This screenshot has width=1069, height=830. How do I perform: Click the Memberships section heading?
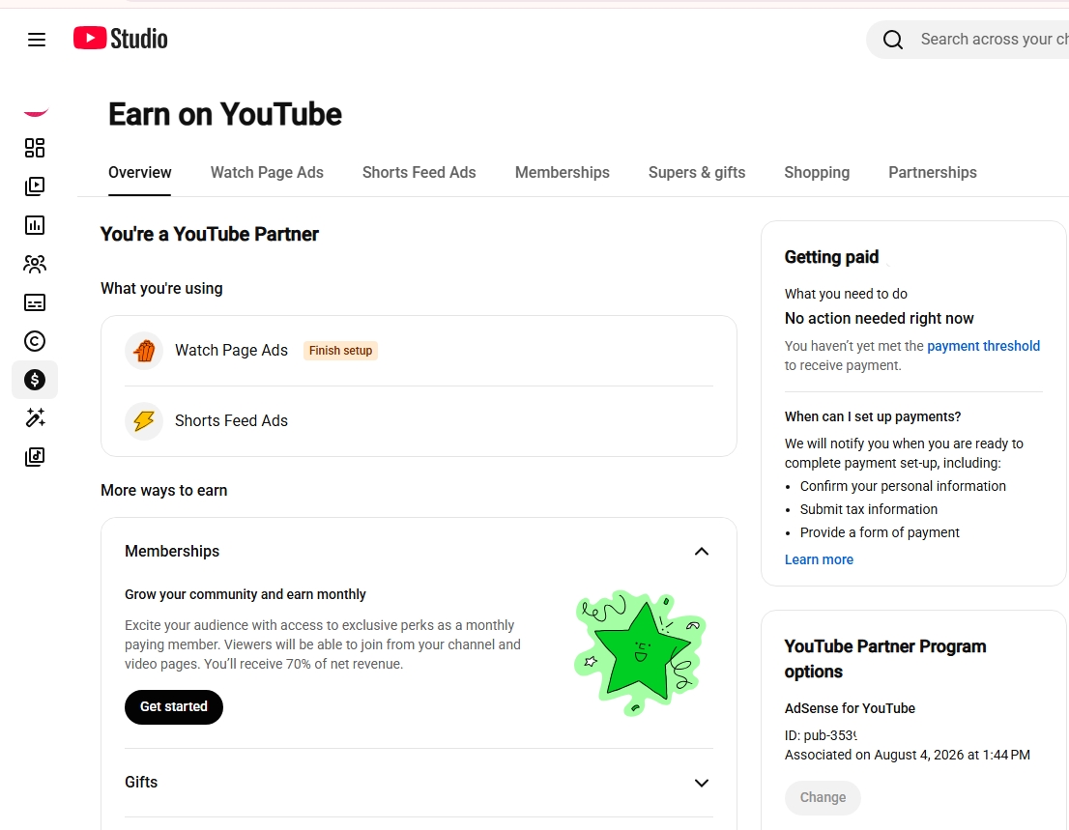(x=172, y=551)
